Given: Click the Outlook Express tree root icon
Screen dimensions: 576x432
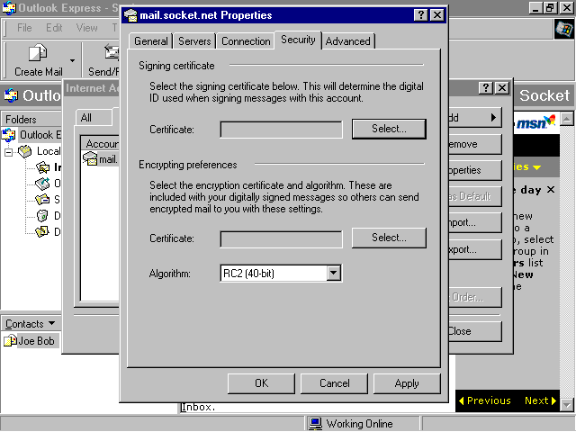Looking at the screenshot, I should pos(8,135).
